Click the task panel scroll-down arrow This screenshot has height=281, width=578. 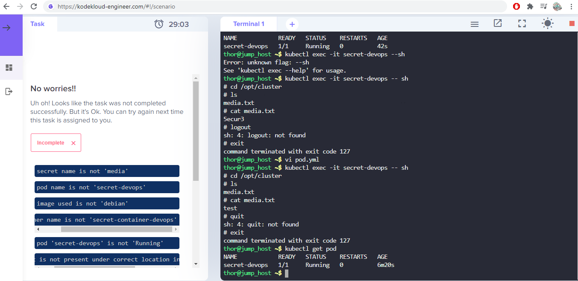[x=196, y=264]
